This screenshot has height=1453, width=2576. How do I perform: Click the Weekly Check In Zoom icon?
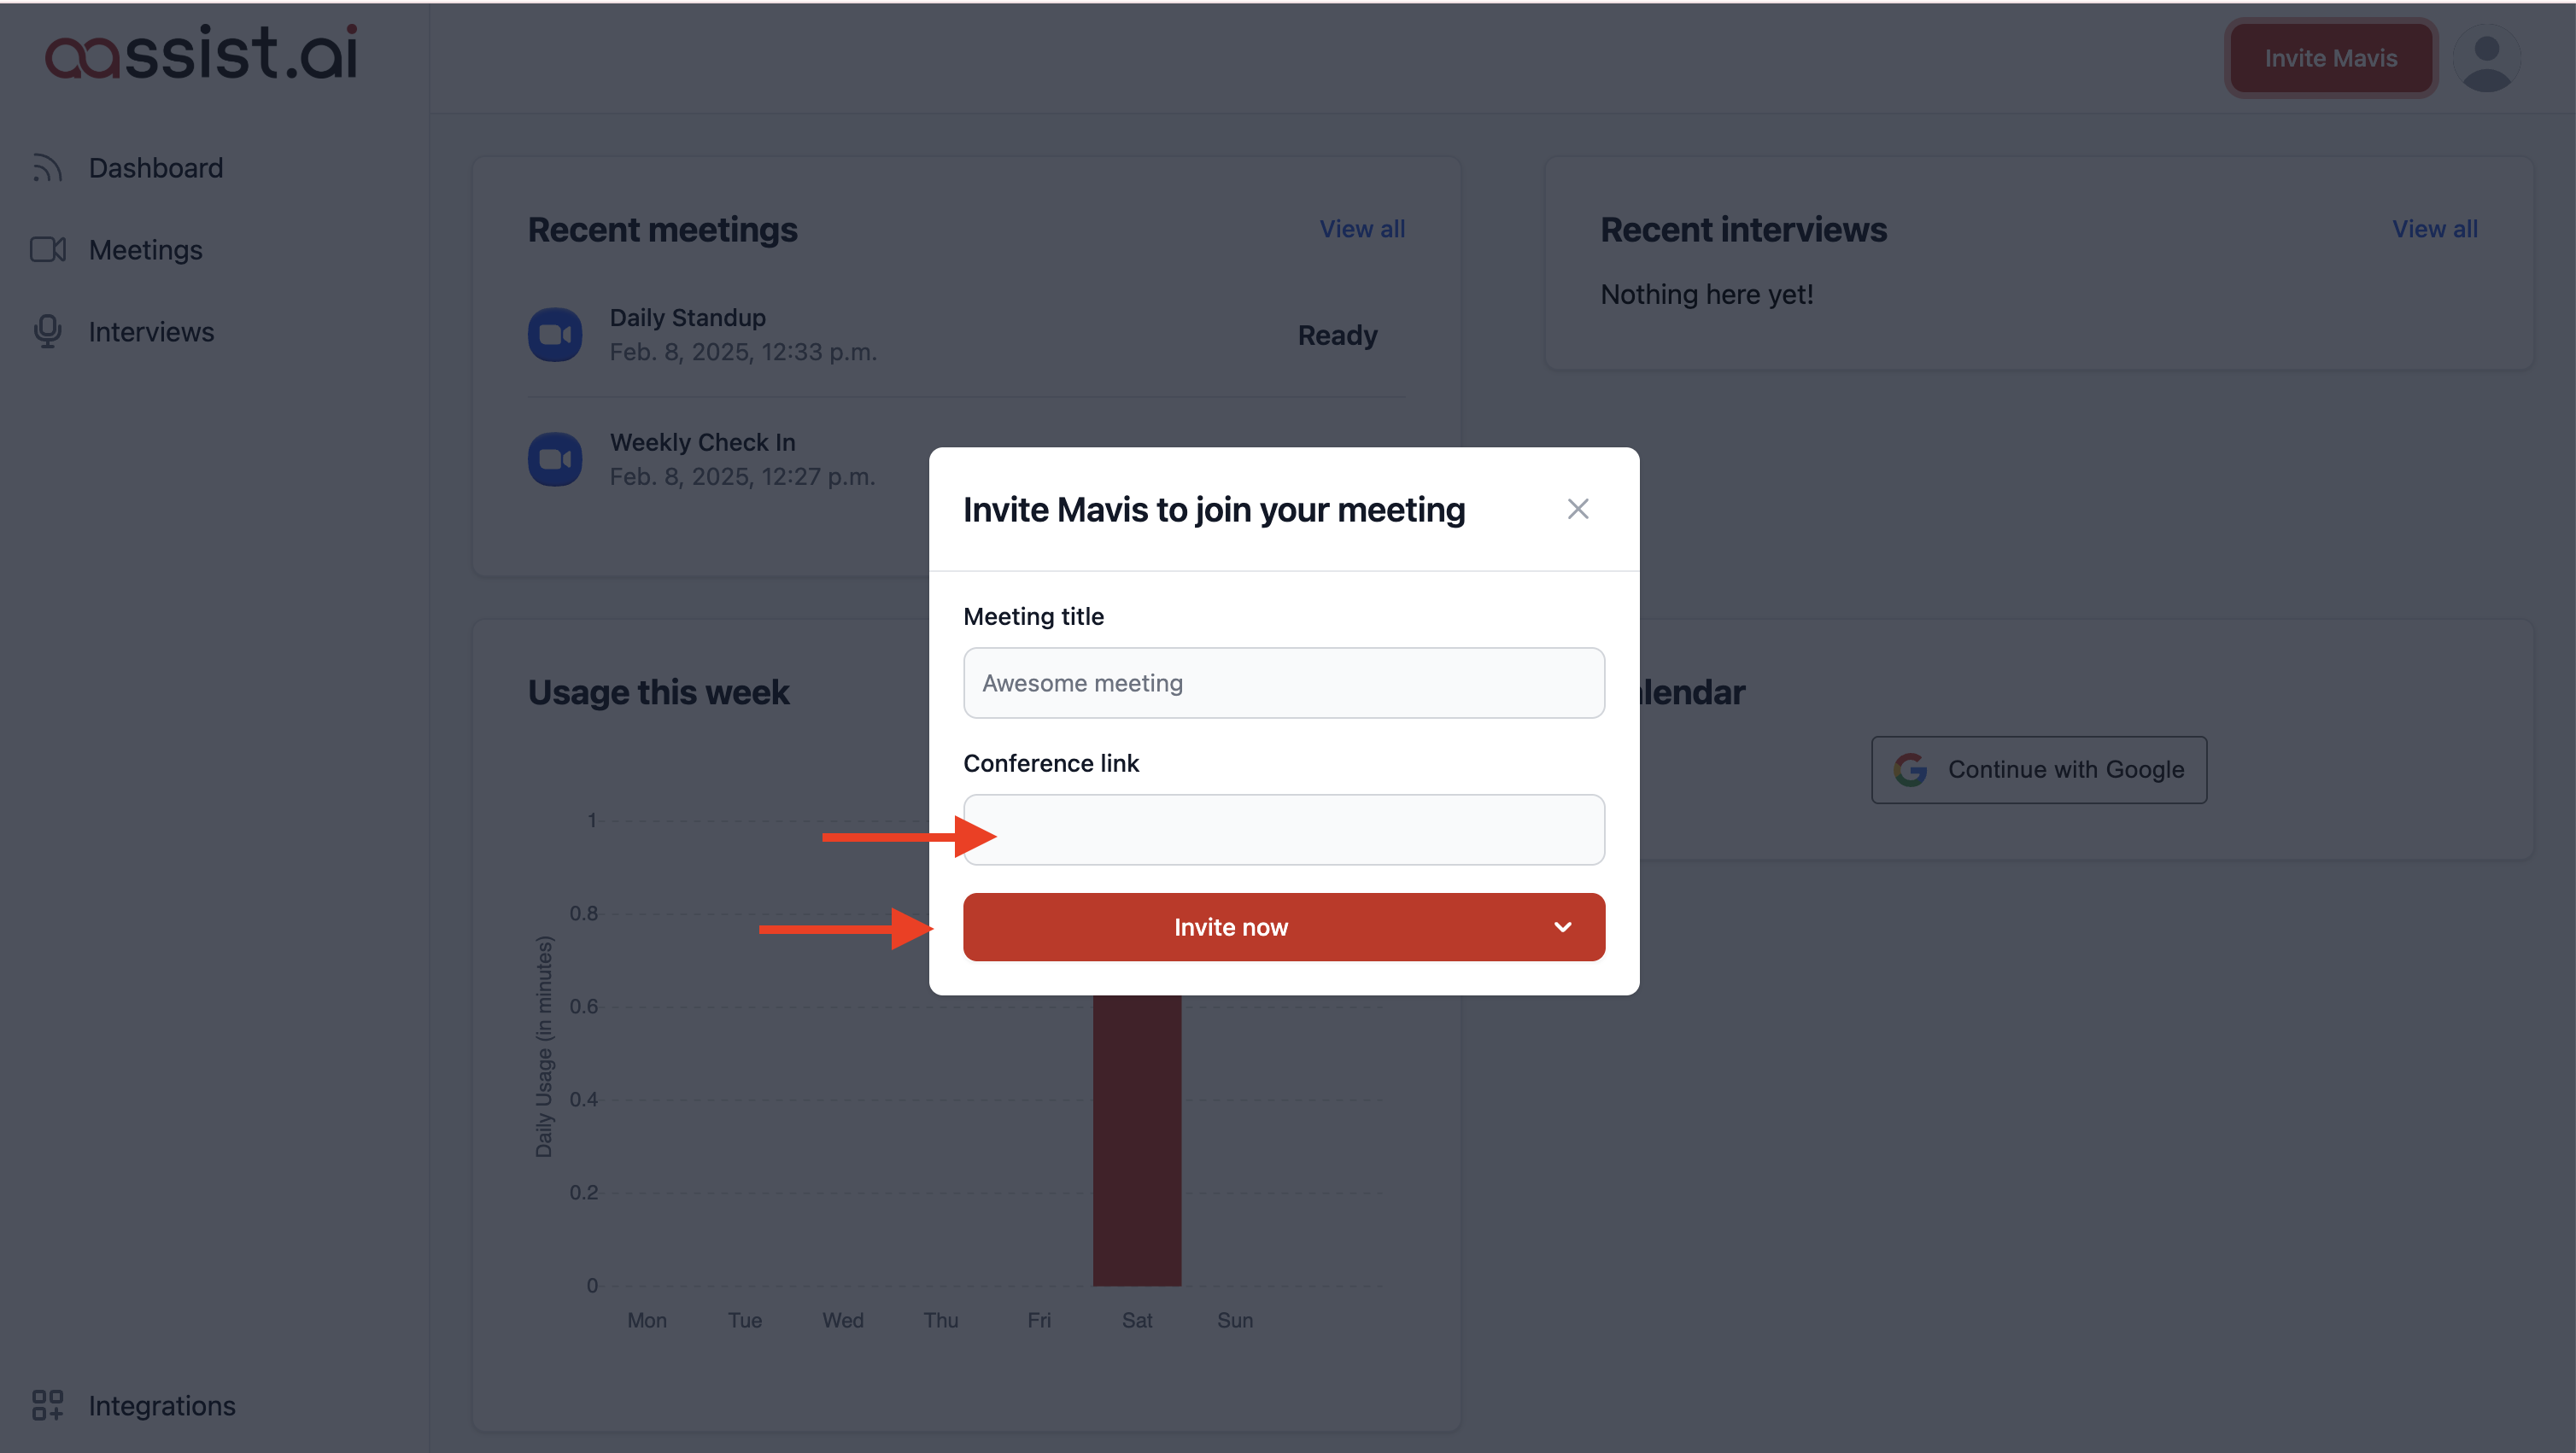[x=555, y=459]
